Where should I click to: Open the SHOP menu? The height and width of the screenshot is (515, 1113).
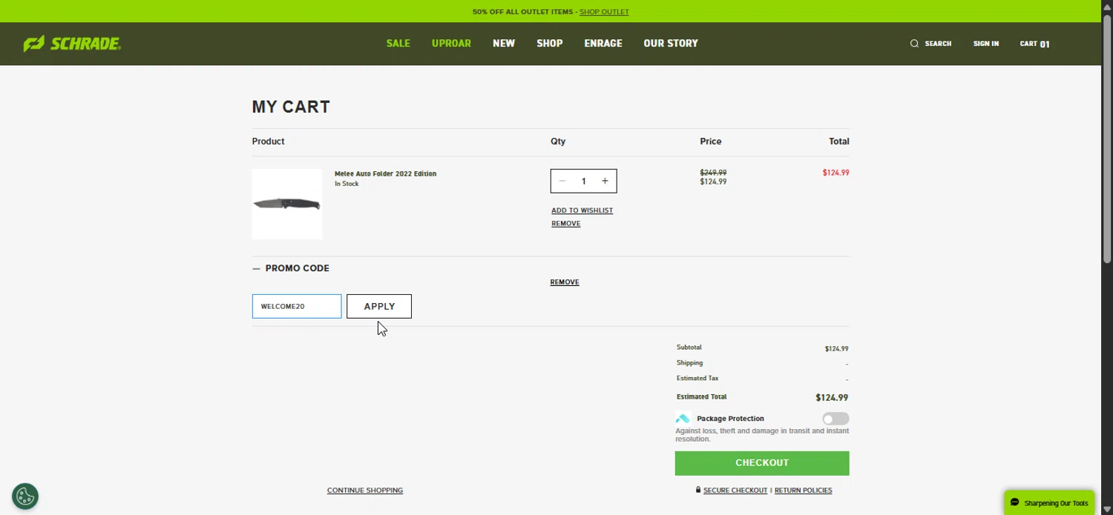[x=550, y=43]
